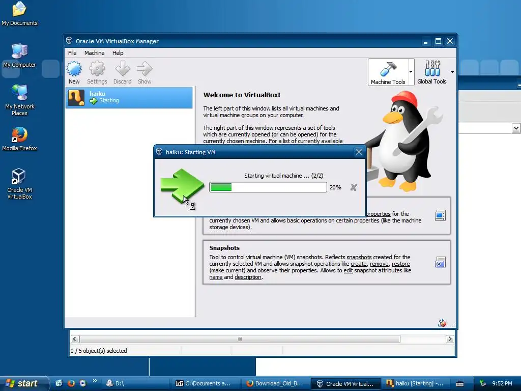Screen dimensions: 521x391
Task: Cancel VM start with progress X icon
Action: click(x=353, y=187)
